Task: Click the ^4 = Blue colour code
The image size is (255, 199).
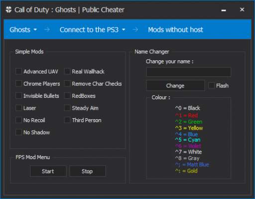Action: pyautogui.click(x=186, y=134)
